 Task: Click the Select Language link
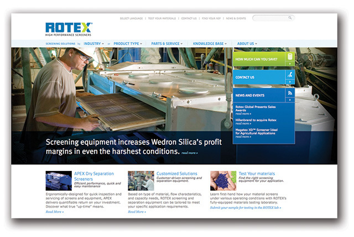pyautogui.click(x=132, y=18)
